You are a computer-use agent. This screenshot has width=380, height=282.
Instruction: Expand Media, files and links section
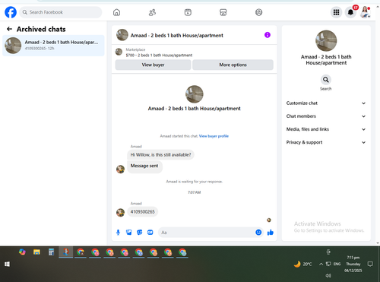[326, 129]
